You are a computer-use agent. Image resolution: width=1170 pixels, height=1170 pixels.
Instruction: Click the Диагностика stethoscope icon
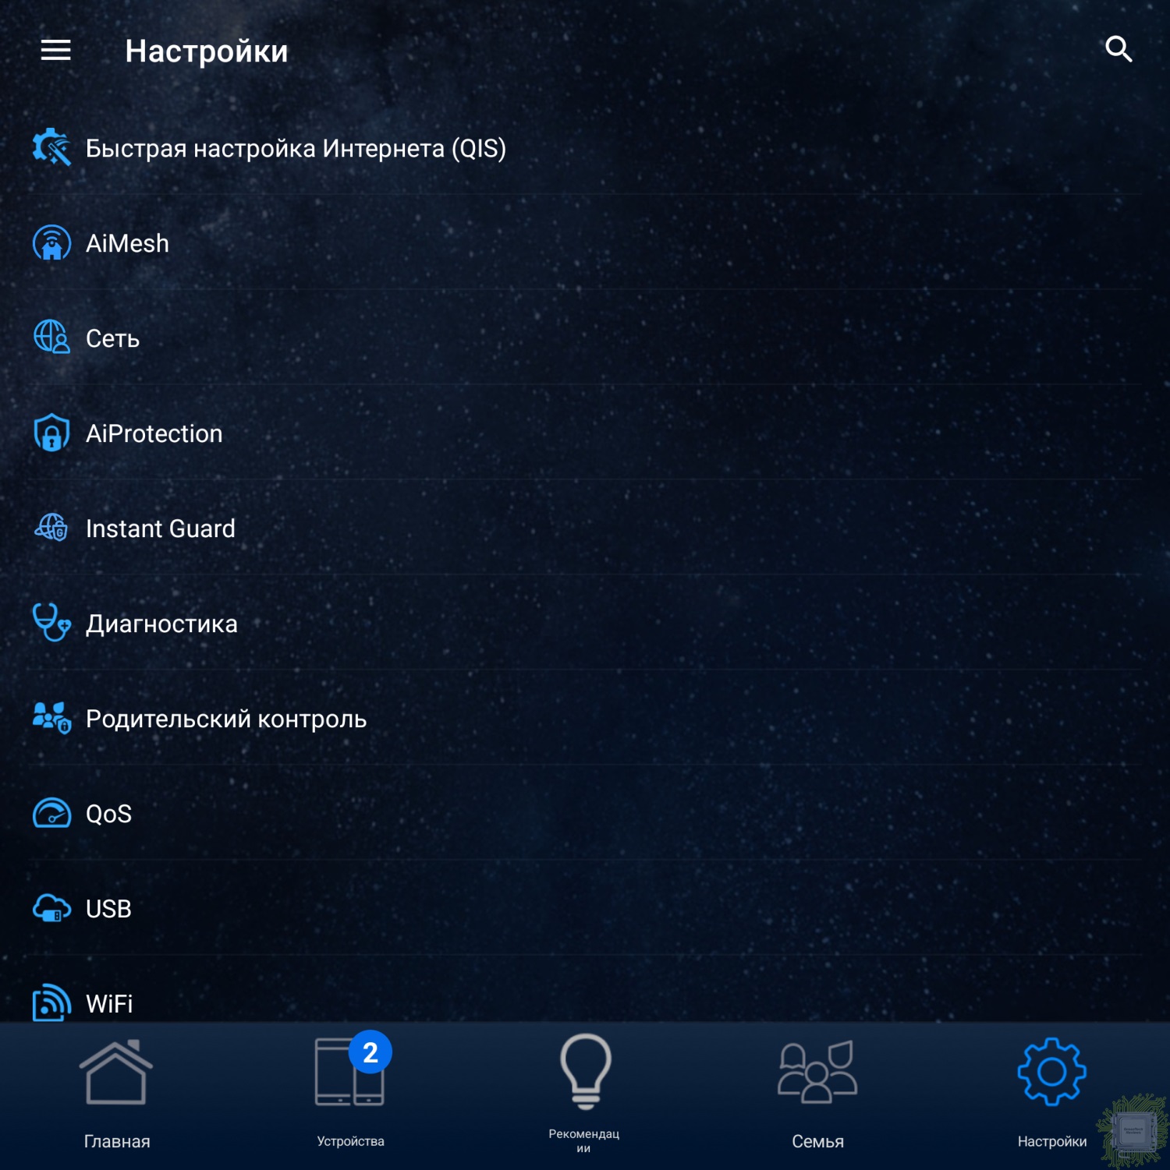click(51, 624)
